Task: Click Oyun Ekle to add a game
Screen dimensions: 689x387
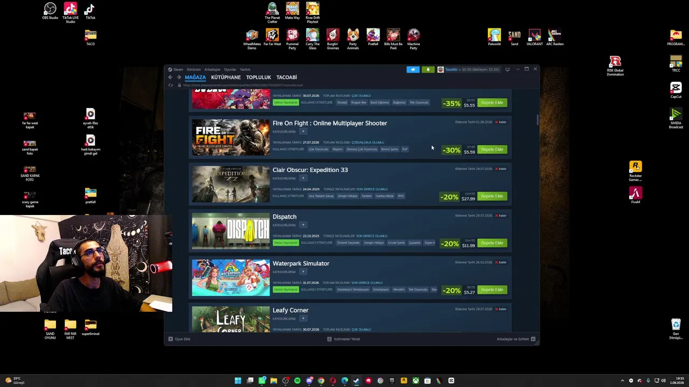Action: pyautogui.click(x=180, y=339)
